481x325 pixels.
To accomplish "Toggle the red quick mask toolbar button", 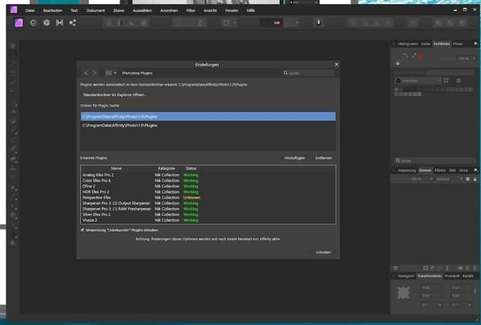I will click(x=277, y=22).
